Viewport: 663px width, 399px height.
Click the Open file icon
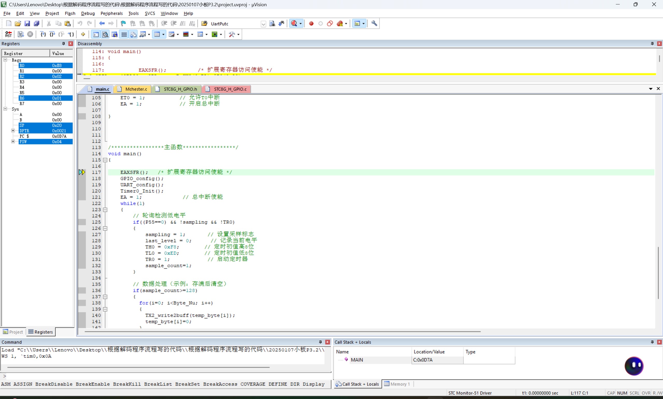[x=18, y=23]
